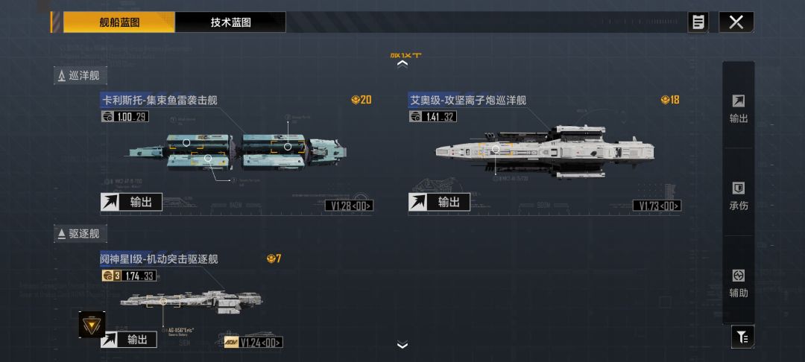Viewport: 805px width, 362px height.
Task: Switch to the 舰船蓝图 tab
Action: [119, 22]
